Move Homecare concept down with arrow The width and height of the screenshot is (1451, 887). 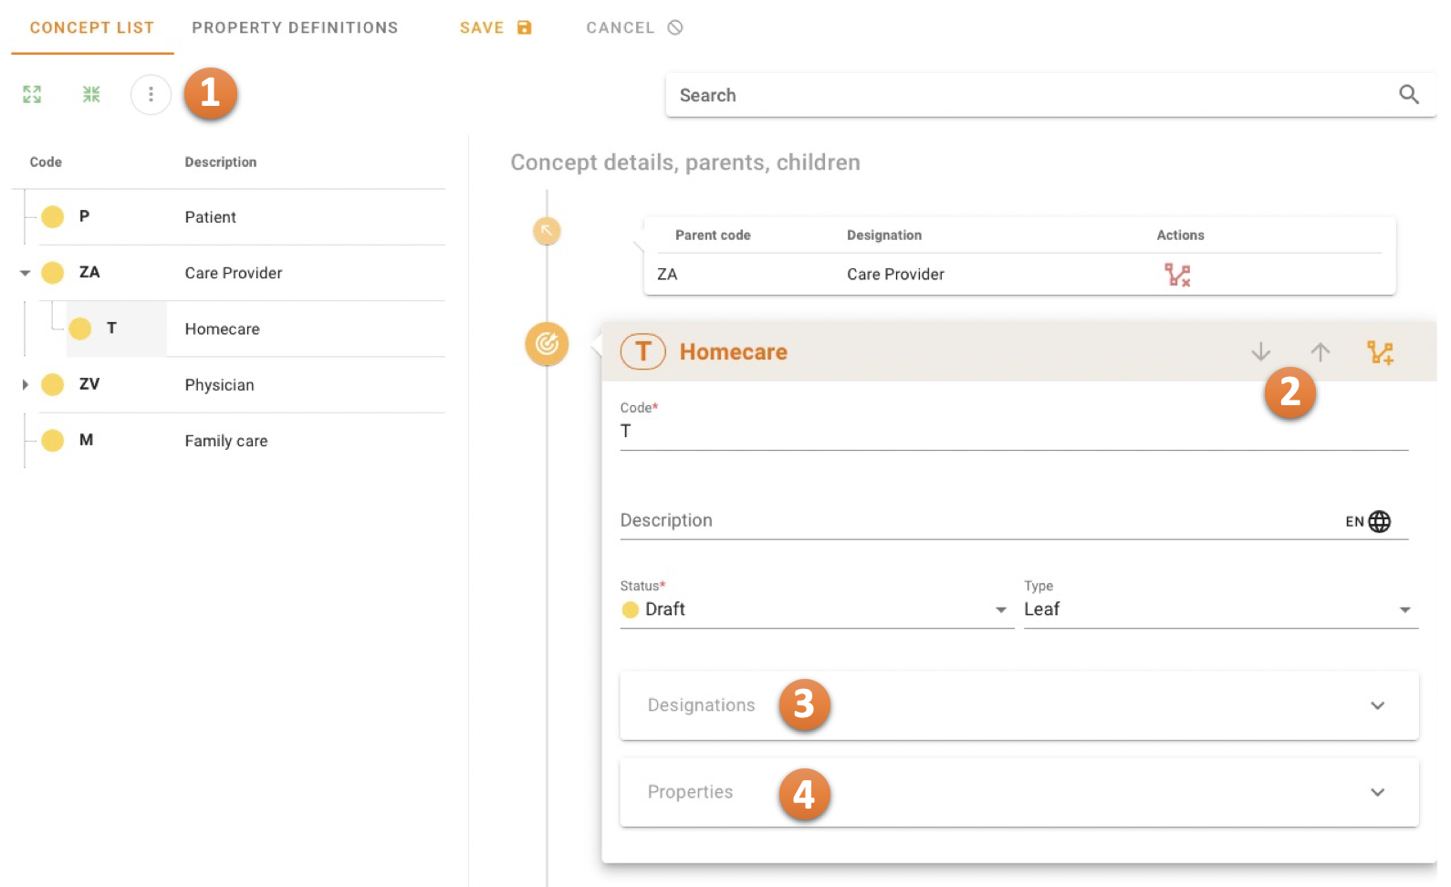click(x=1260, y=352)
